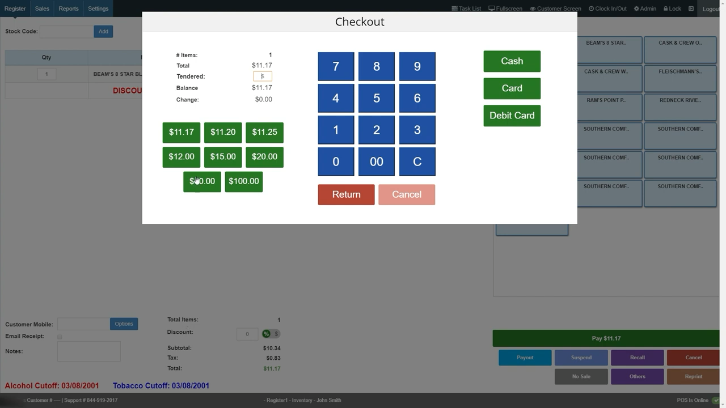The image size is (726, 408).
Task: Choose Card payment
Action: pyautogui.click(x=512, y=88)
